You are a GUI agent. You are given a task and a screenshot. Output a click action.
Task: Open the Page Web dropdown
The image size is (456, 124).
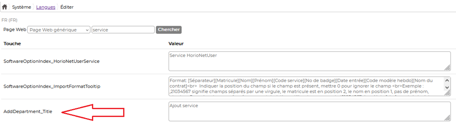pyautogui.click(x=59, y=30)
